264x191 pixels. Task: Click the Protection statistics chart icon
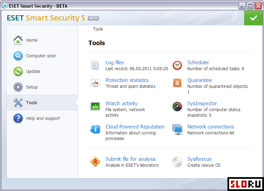click(95, 83)
